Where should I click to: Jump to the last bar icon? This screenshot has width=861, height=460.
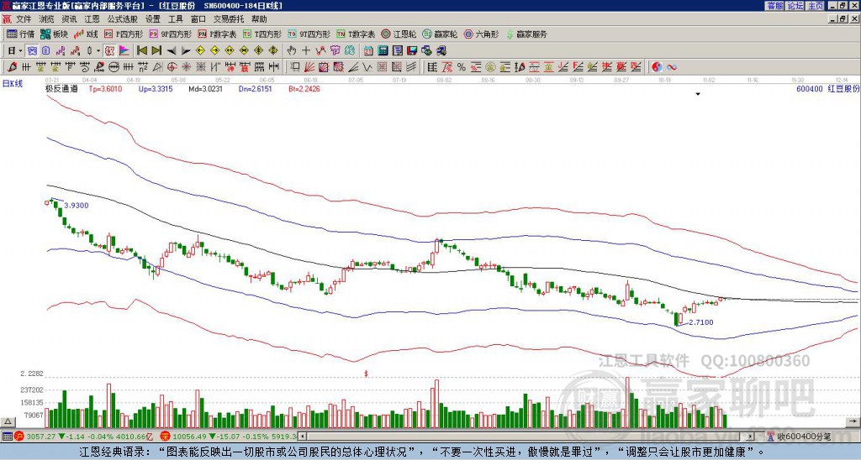pos(156,51)
